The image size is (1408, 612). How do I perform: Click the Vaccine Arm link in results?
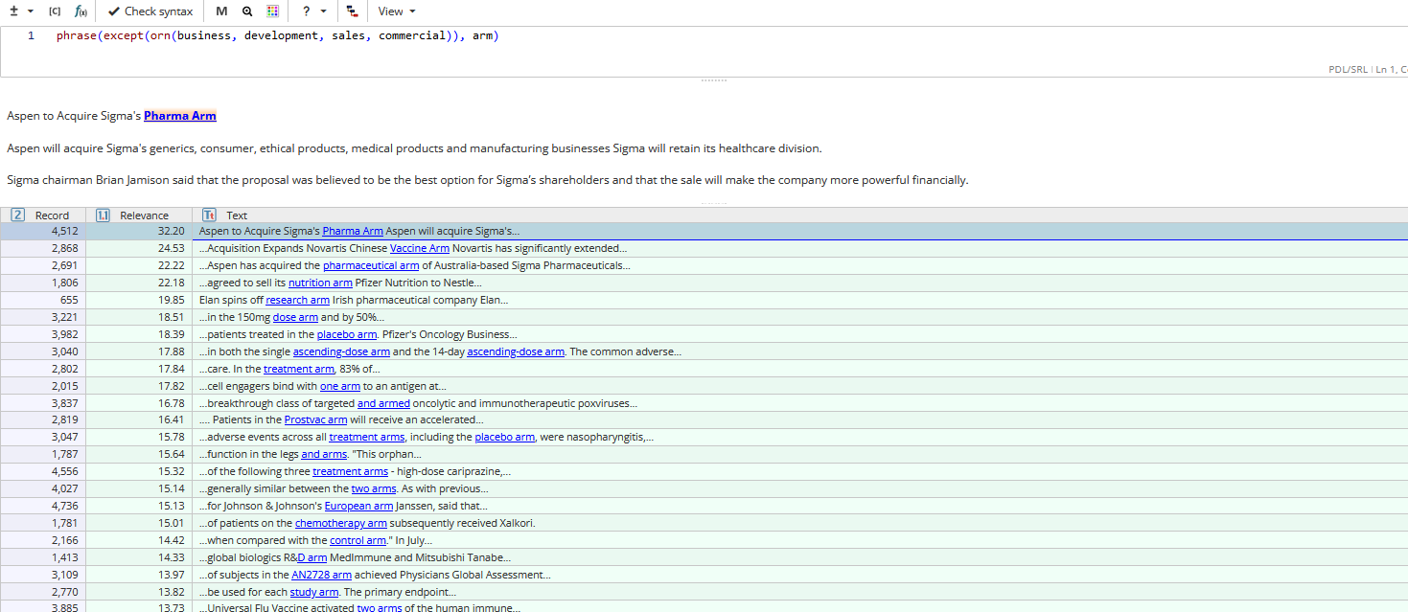pyautogui.click(x=419, y=248)
